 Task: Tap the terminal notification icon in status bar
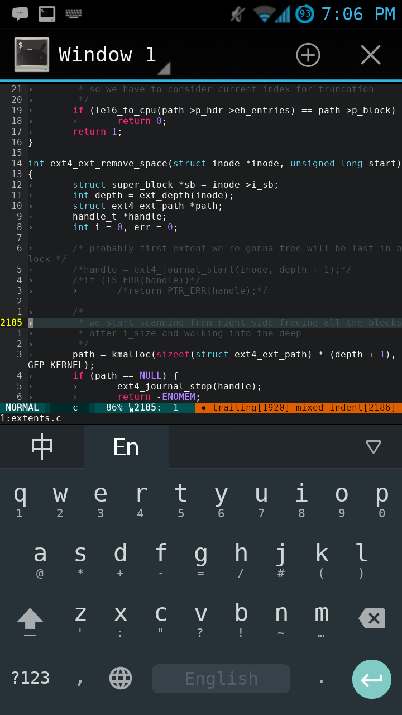tap(47, 14)
